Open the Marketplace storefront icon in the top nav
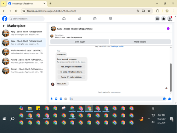Screen dimensions: 177x133 click(110, 19)
